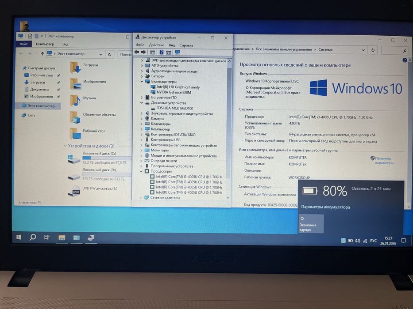Click Refresh button in Explorer address bar
The image size is (413, 309).
point(110,54)
